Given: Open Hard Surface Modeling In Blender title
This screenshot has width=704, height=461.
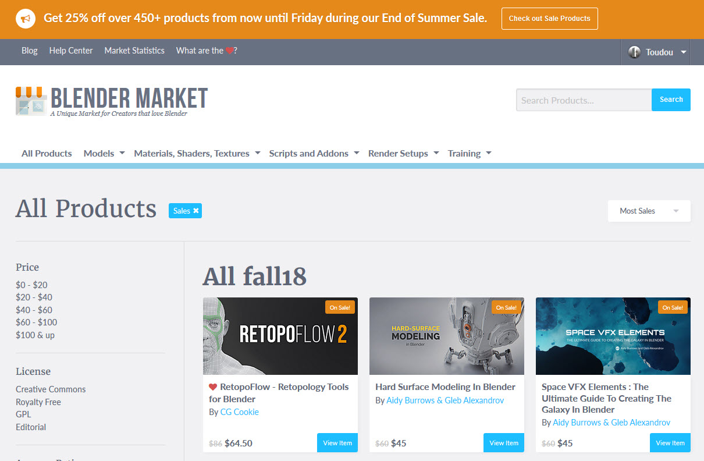Looking at the screenshot, I should (446, 387).
